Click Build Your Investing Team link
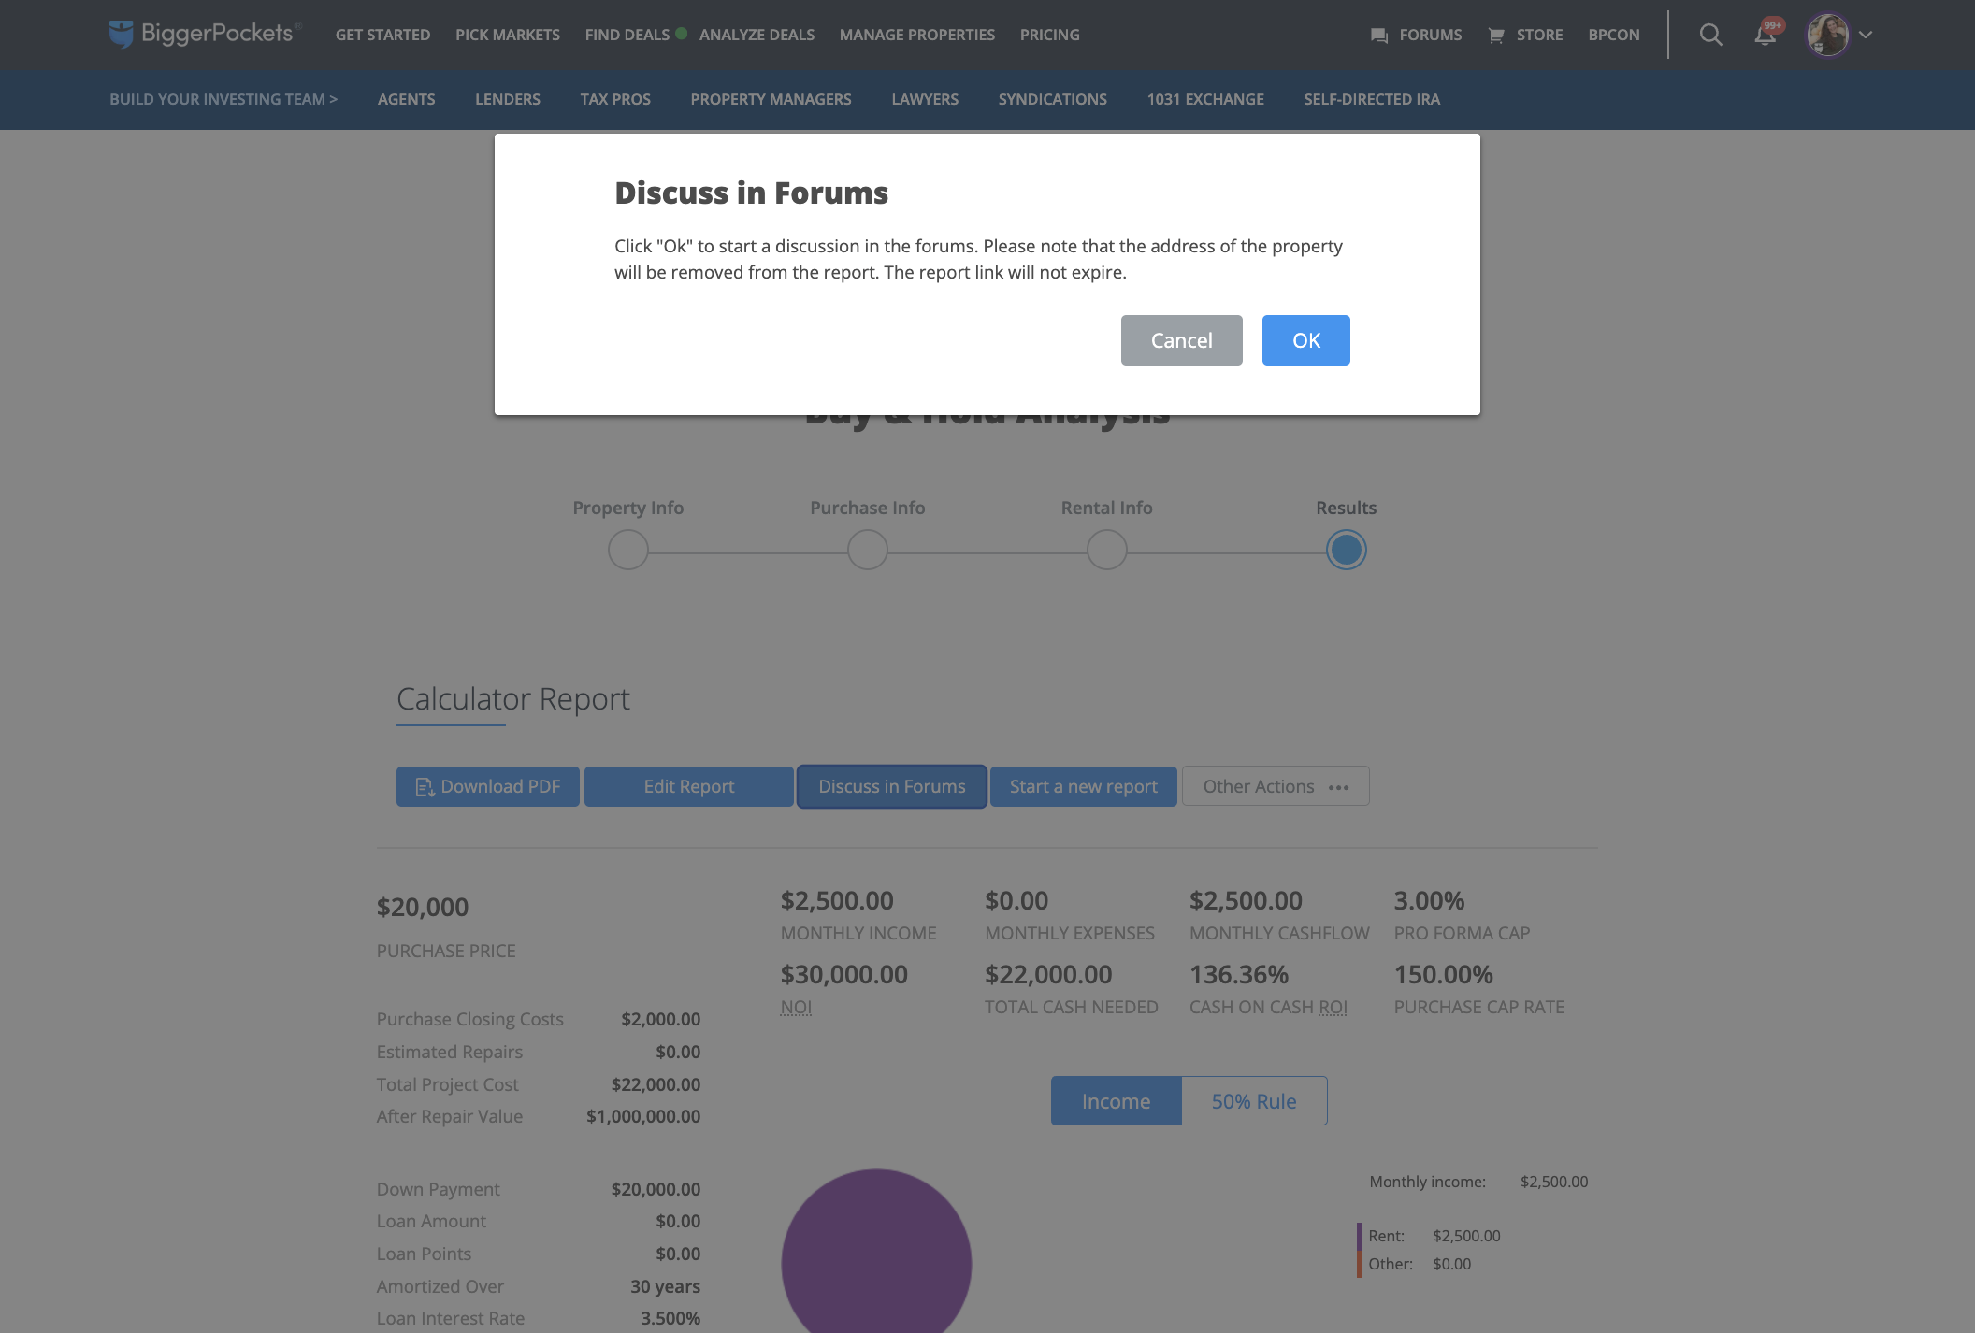 point(223,99)
